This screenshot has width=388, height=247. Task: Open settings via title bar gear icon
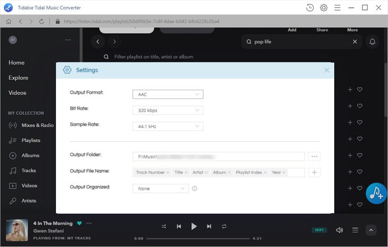(324, 8)
